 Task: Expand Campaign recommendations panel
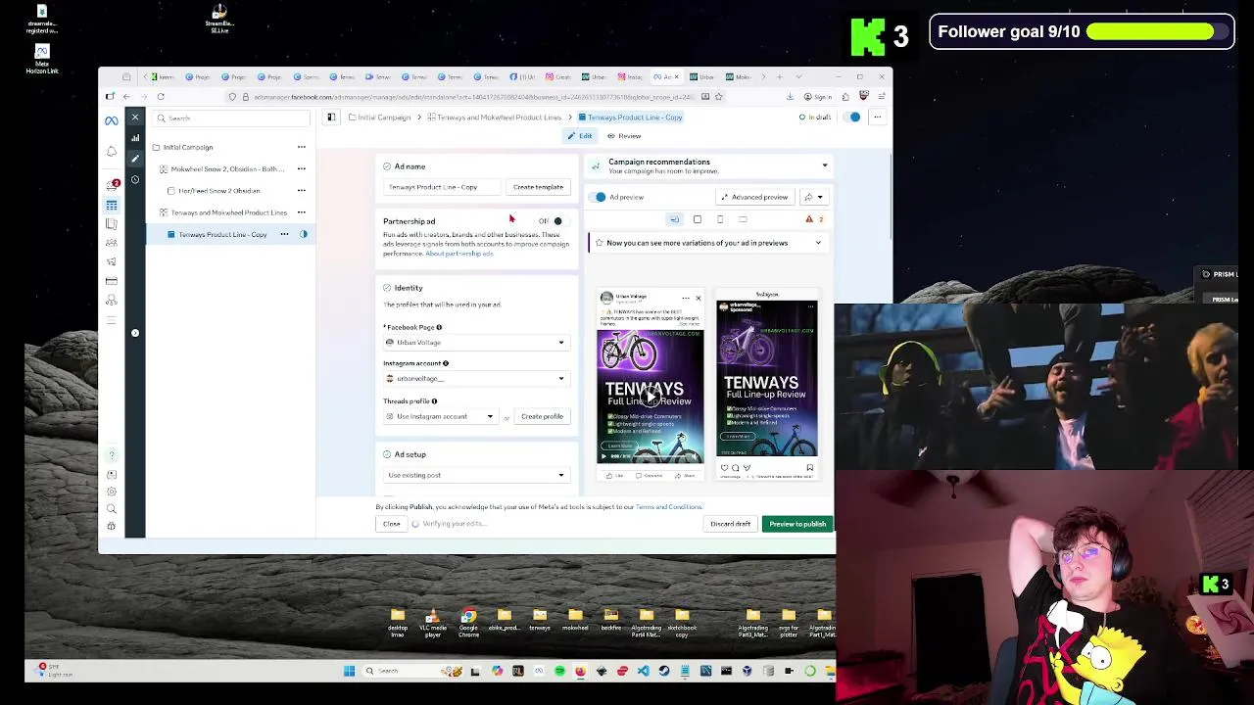(824, 165)
